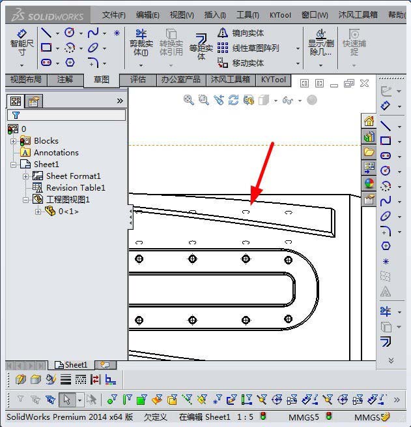This screenshot has width=411, height=427.
Task: Choose the Spline tool in ribbon
Action: [x=93, y=33]
